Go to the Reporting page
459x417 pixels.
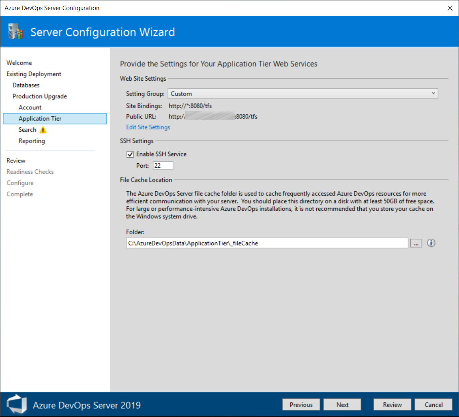point(32,141)
